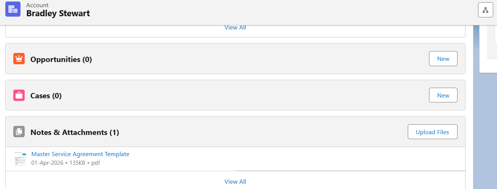
Task: Open the Opportunities (0) related list heading
Action: [61, 59]
